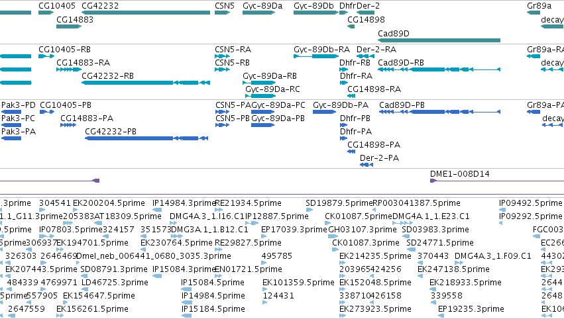The image size is (564, 319).
Task: Select the Gyc-89Da gene label
Action: 262,6
